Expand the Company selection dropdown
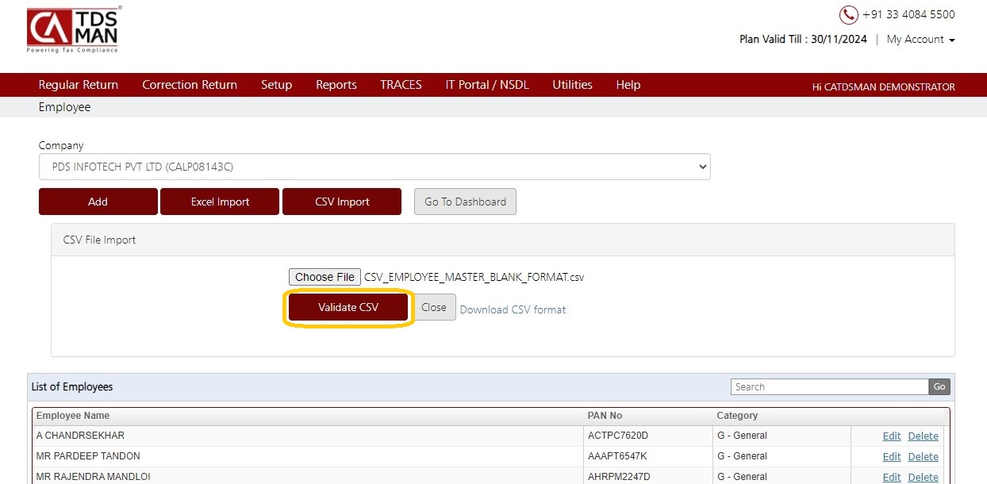The height and width of the screenshot is (484, 987). click(374, 167)
